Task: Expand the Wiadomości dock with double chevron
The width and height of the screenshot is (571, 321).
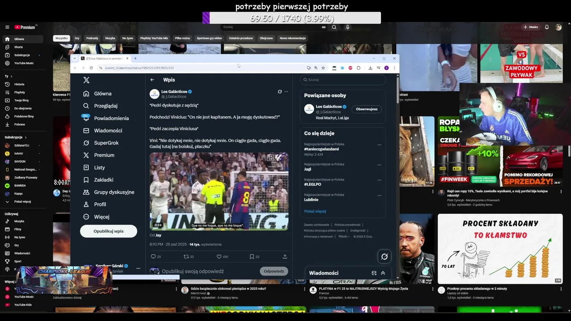Action: [x=383, y=273]
